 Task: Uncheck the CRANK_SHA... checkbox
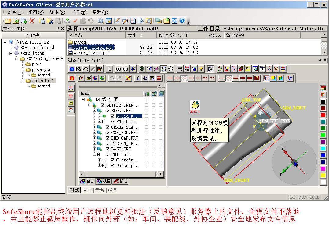108,127
